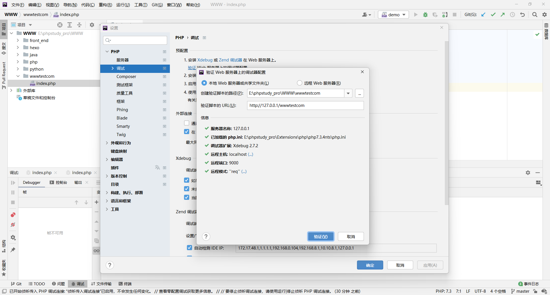Switch to the Debugger tab

(32, 182)
